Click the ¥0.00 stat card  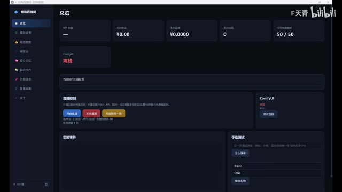click(x=138, y=31)
